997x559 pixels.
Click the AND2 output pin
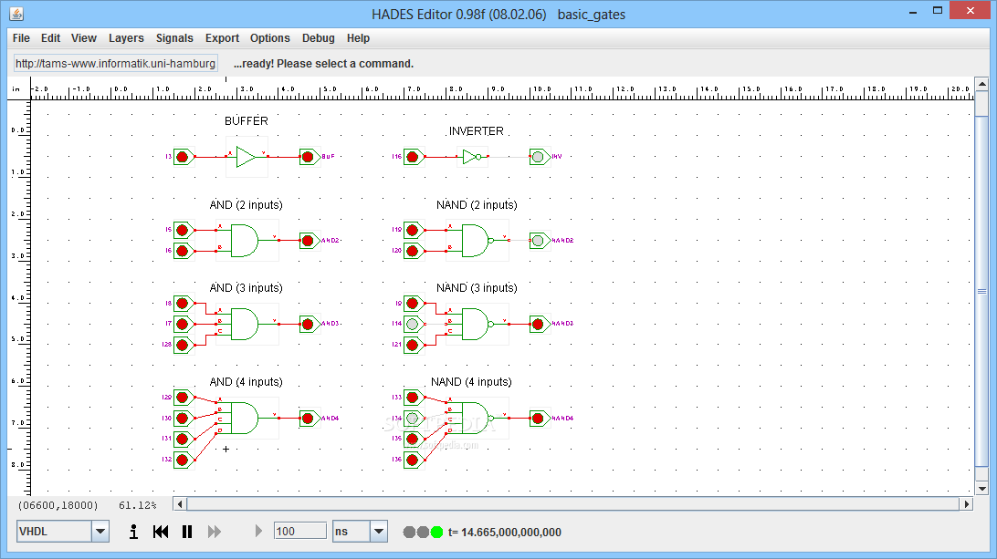click(309, 240)
